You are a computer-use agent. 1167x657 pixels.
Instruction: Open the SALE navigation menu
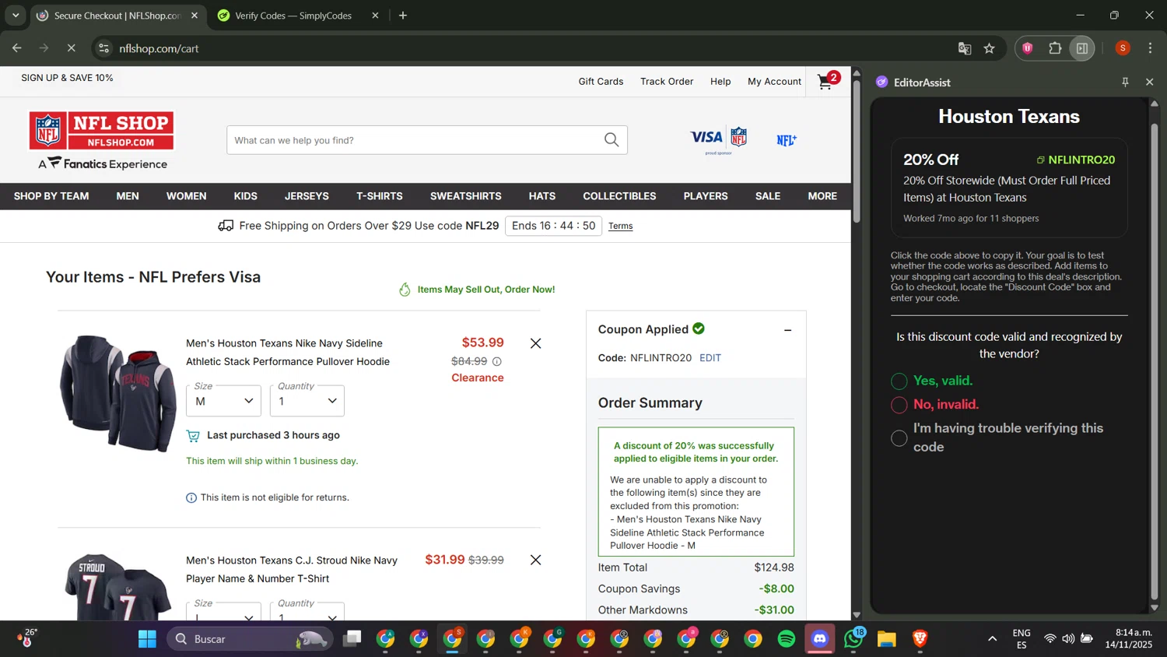[x=768, y=196]
